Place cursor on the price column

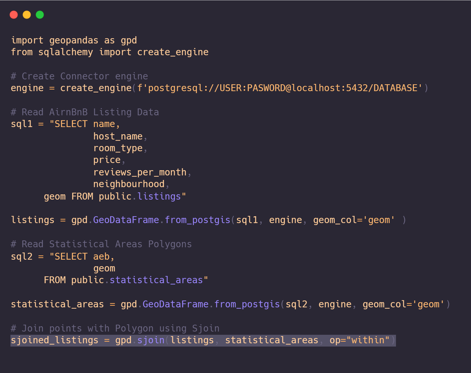point(107,160)
